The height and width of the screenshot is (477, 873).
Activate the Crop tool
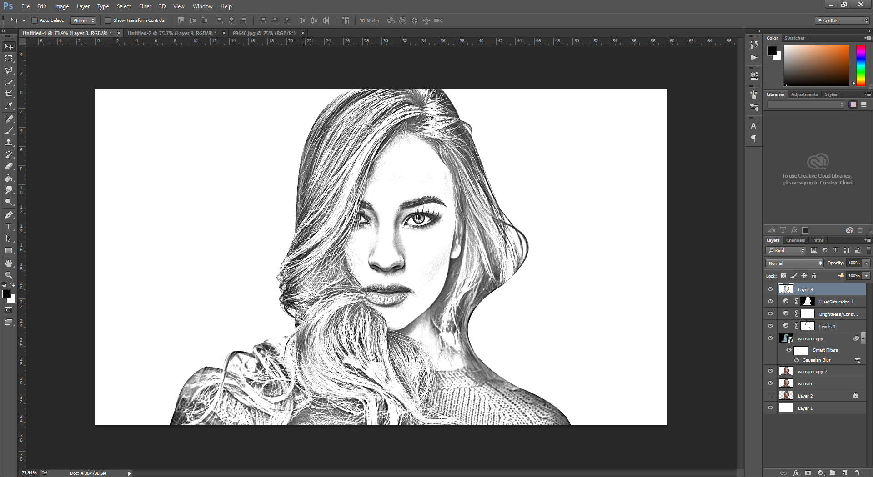click(x=8, y=94)
